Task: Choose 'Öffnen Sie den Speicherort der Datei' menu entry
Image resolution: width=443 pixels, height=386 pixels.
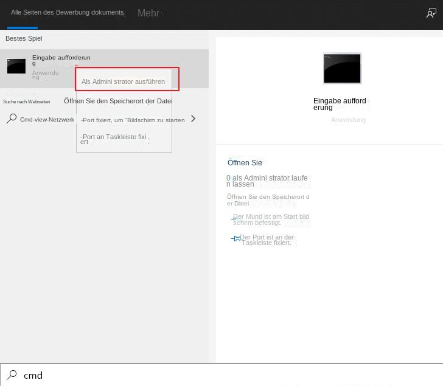Action: point(118,101)
